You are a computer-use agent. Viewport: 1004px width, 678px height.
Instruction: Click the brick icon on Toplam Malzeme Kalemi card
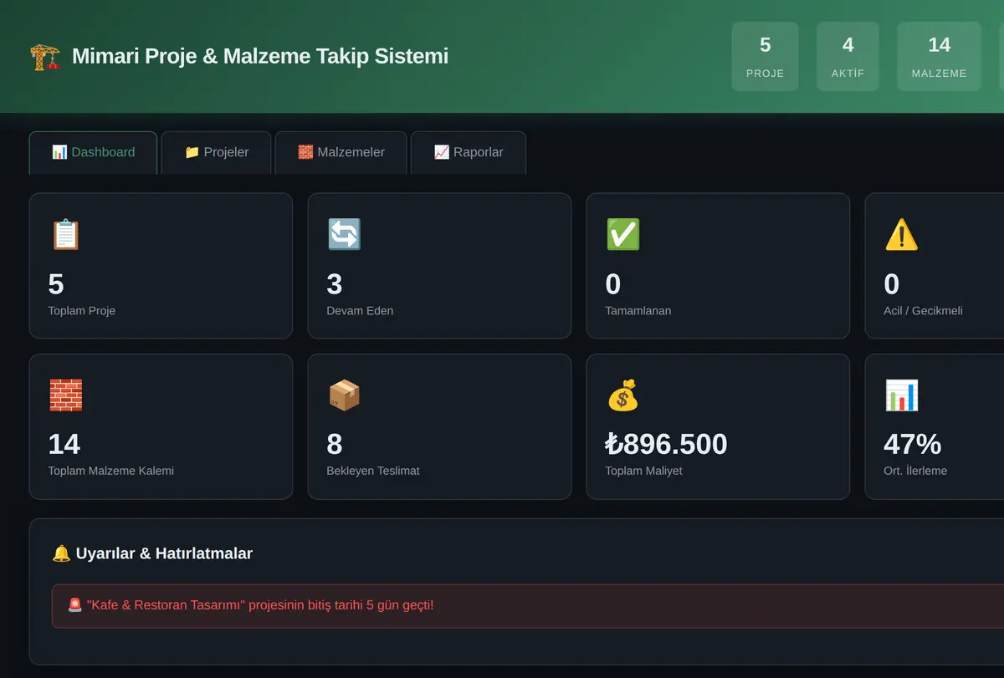pos(65,395)
